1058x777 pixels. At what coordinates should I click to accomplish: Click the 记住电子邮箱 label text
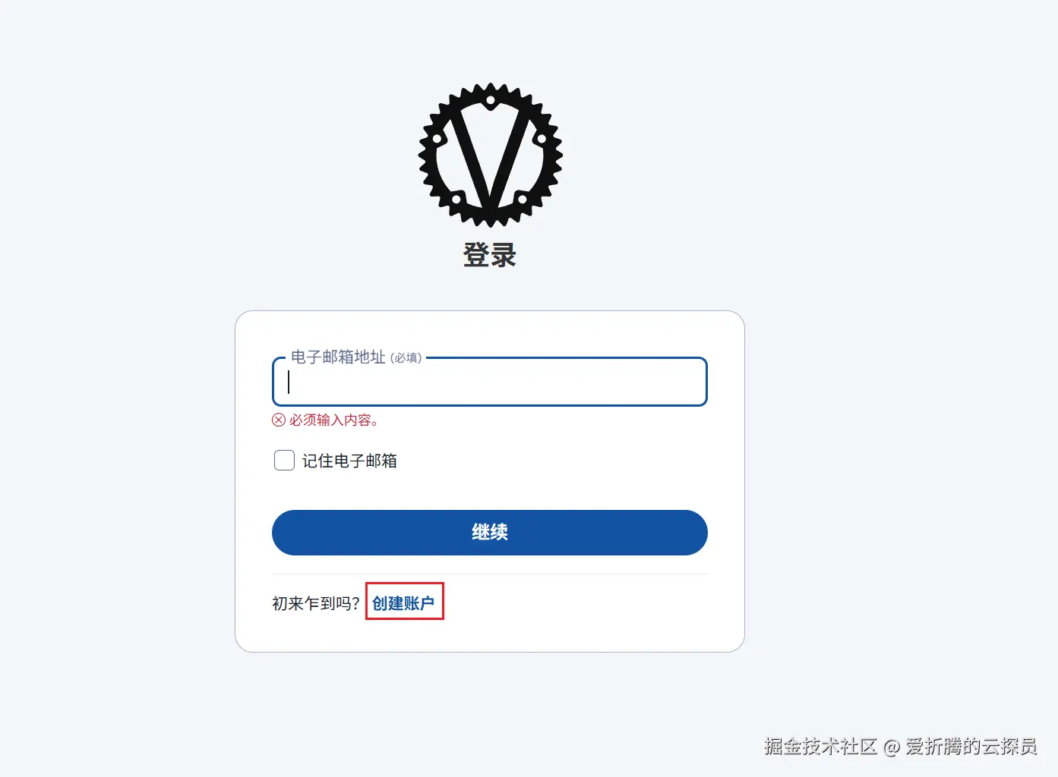[349, 461]
